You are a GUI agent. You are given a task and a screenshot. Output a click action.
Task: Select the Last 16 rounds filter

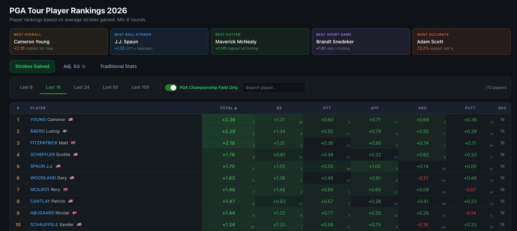(53, 87)
